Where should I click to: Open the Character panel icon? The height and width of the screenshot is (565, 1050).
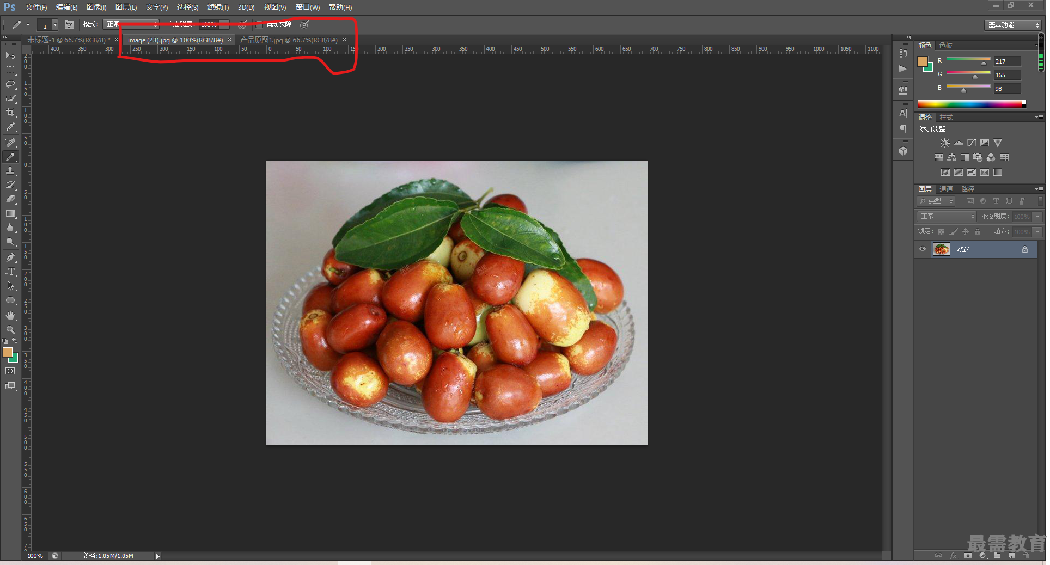[x=903, y=113]
